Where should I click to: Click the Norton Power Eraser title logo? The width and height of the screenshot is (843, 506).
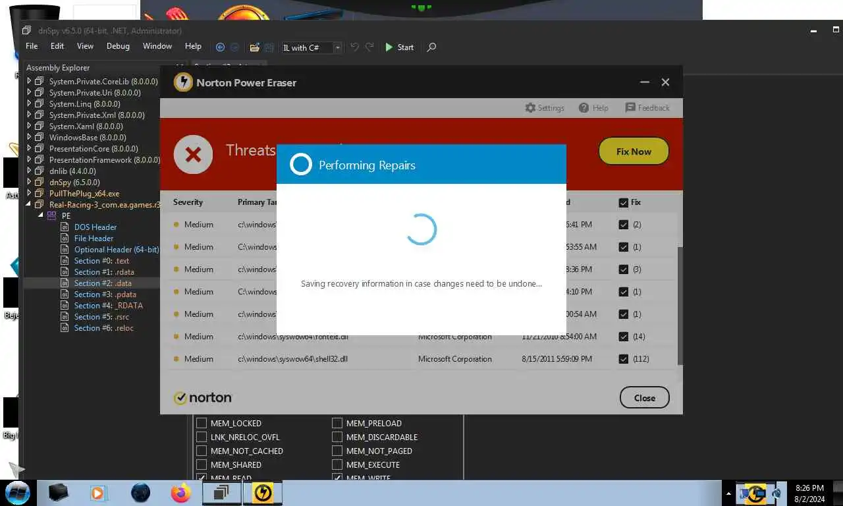[x=183, y=82]
